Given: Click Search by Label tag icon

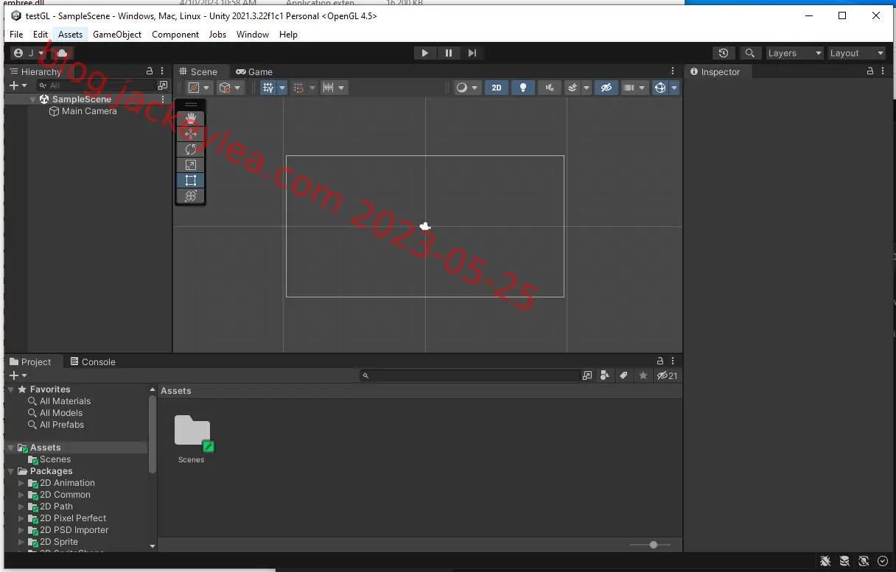Looking at the screenshot, I should tap(623, 375).
